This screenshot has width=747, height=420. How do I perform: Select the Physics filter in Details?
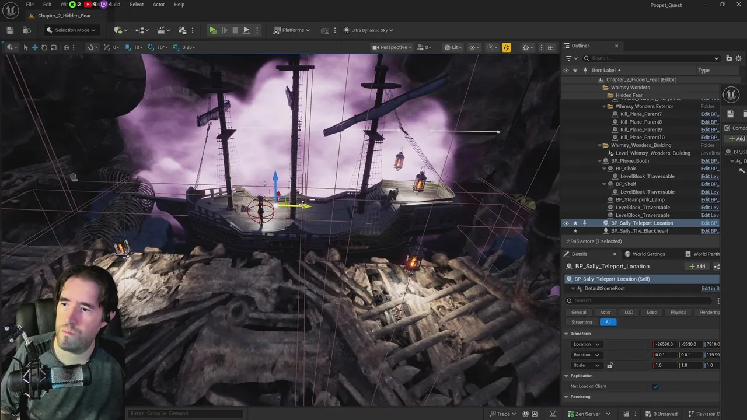[x=678, y=313]
